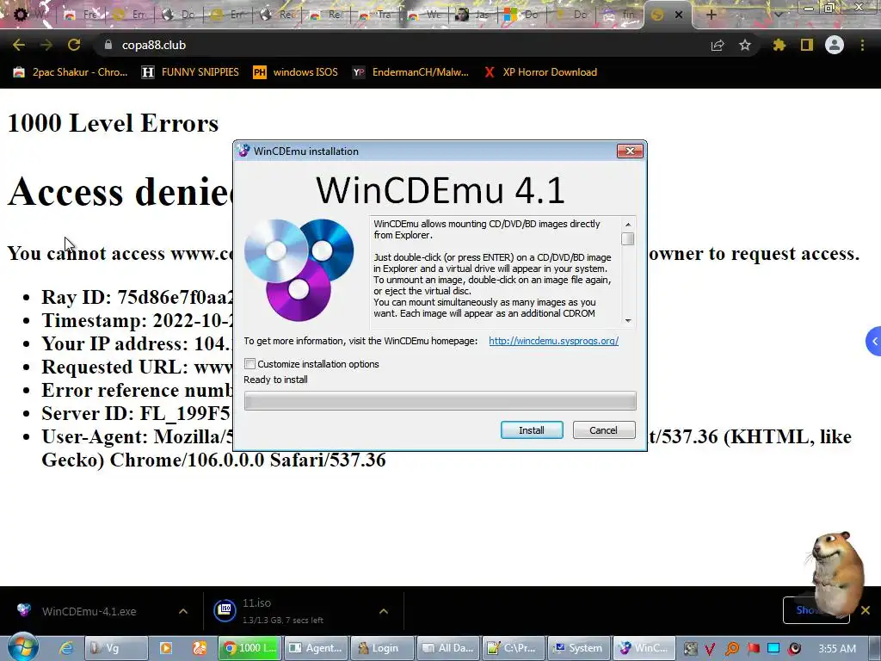Toggle the Chrome side panel icon

[x=807, y=45]
